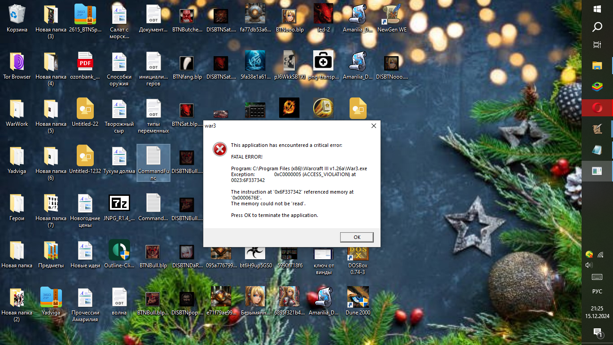Select the Новая папка (3) folder
The width and height of the screenshot is (613, 345).
tap(51, 22)
